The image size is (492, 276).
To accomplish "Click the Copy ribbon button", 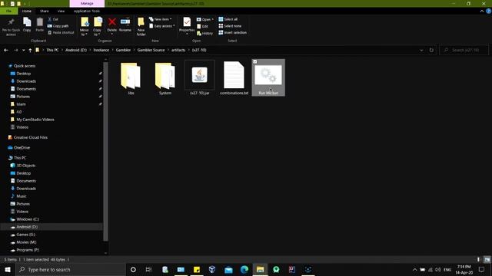I will click(27, 25).
